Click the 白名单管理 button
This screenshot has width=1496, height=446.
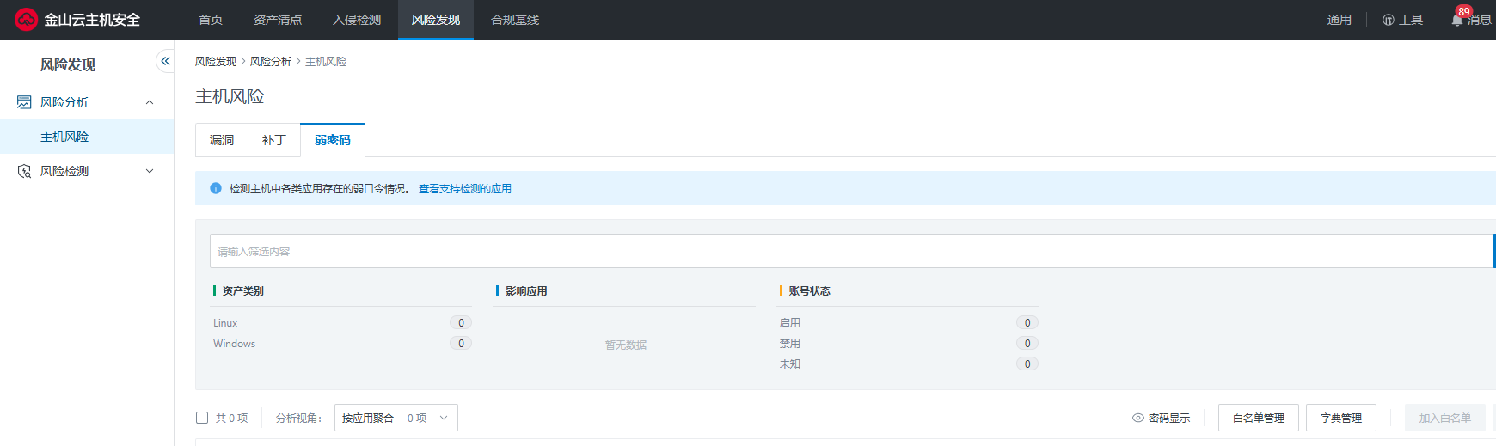pos(1258,418)
